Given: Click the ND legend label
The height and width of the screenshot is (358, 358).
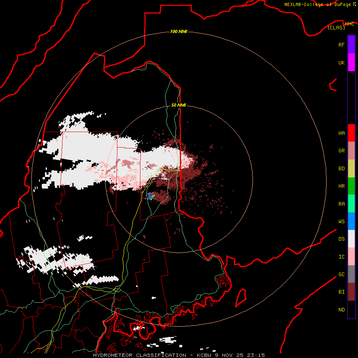Looking at the screenshot, I should pyautogui.click(x=341, y=309).
